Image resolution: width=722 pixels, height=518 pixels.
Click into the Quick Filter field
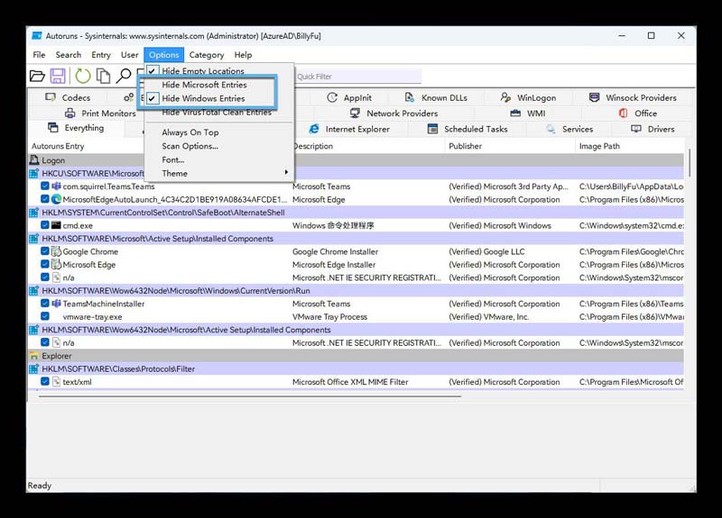coord(357,77)
